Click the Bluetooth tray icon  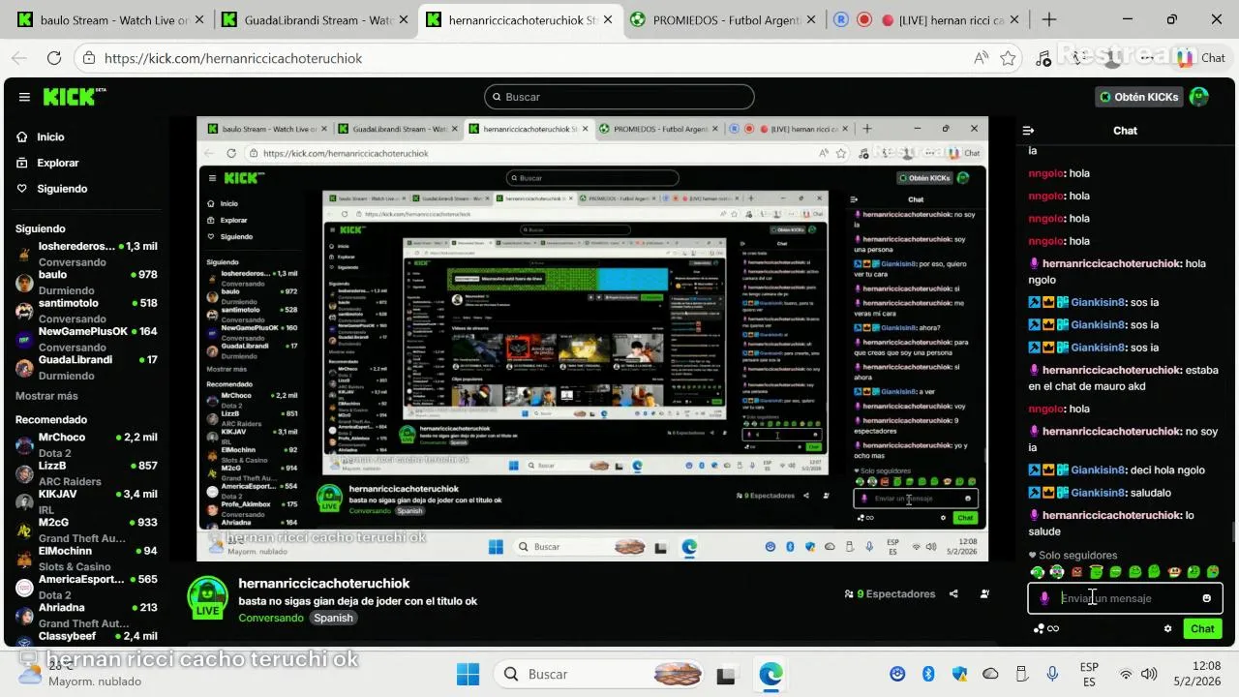tap(927, 674)
